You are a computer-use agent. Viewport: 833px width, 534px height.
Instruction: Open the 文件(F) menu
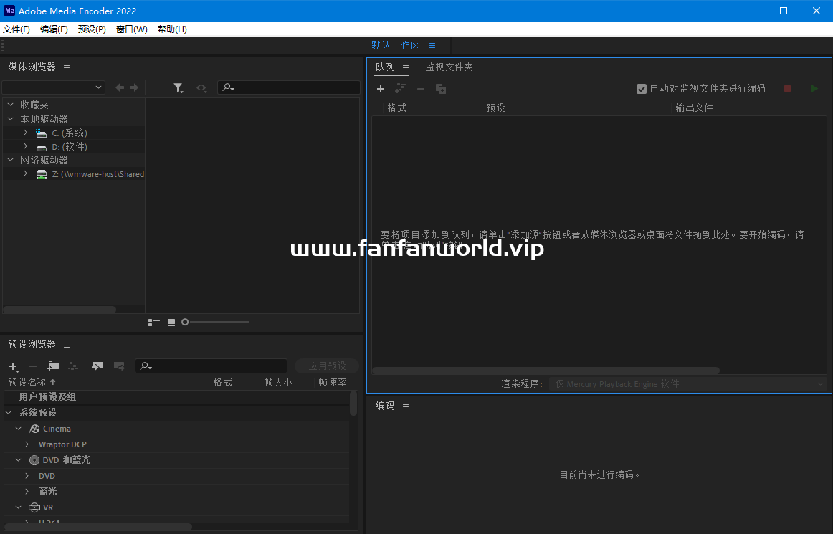tap(16, 29)
